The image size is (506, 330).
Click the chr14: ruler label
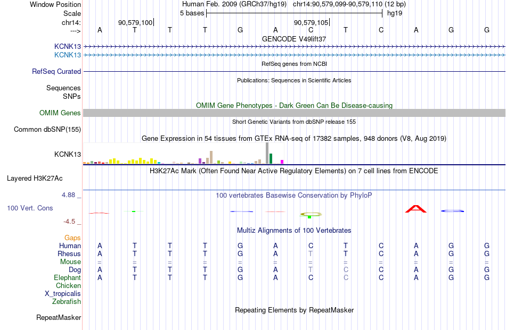[x=71, y=22]
